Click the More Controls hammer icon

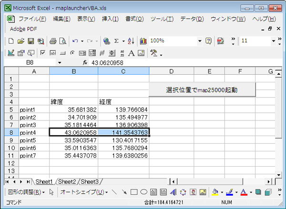(x=153, y=53)
